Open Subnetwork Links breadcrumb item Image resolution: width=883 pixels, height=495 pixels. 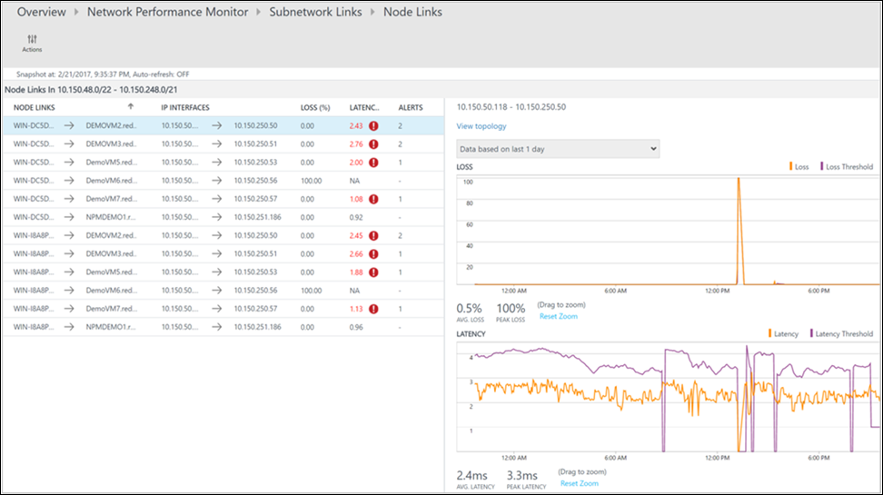point(315,13)
